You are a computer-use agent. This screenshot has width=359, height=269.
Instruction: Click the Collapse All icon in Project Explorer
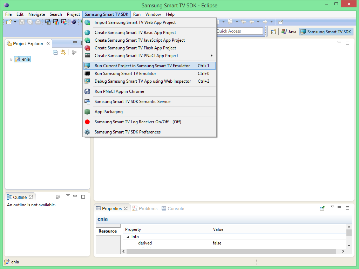tap(55, 53)
